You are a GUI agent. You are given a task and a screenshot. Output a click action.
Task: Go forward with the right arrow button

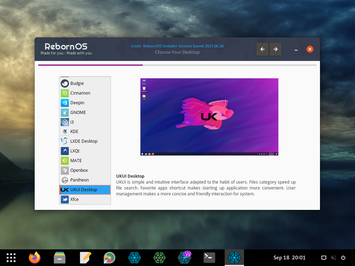276,49
